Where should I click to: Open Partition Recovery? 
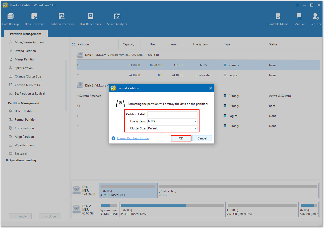(x=62, y=19)
